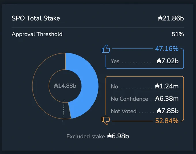The height and width of the screenshot is (154, 196).
Task: Click the 51% threshold value
Action: [x=178, y=34]
